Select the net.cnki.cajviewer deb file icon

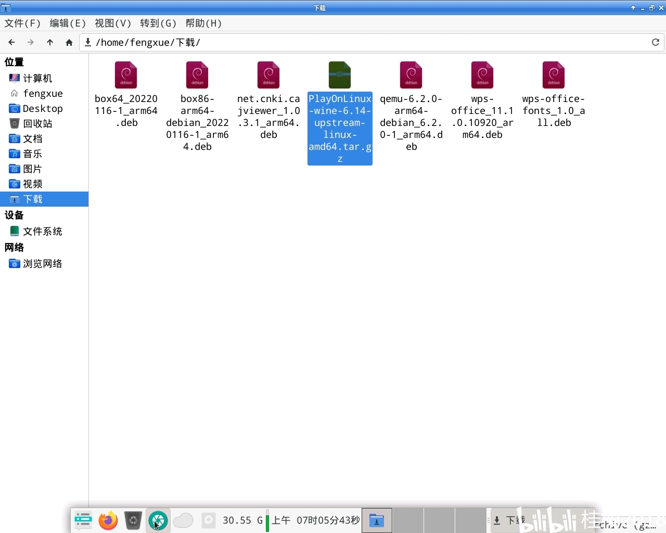pos(268,75)
